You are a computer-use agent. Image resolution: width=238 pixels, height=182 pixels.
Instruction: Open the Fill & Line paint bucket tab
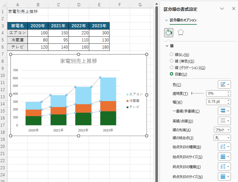(x=168, y=33)
